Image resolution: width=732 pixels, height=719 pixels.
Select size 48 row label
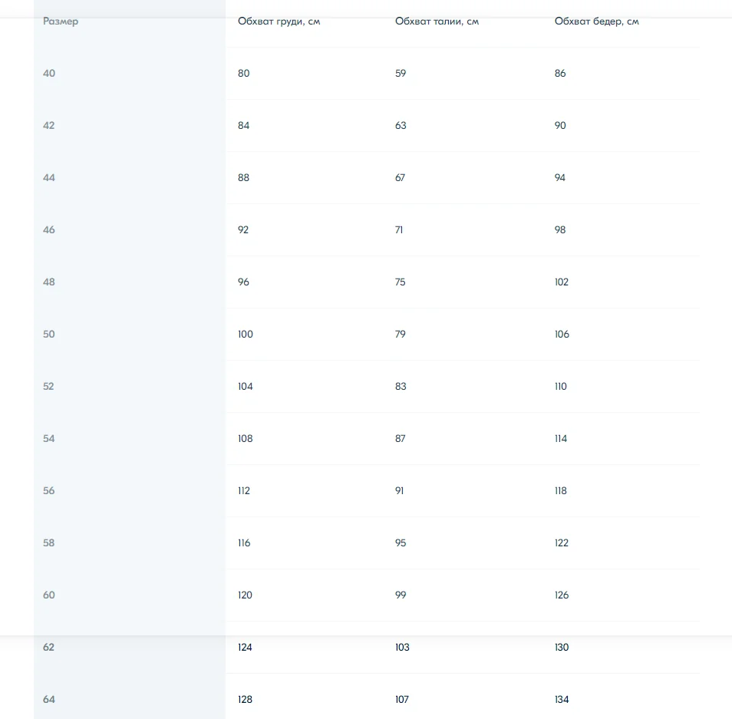click(x=49, y=282)
